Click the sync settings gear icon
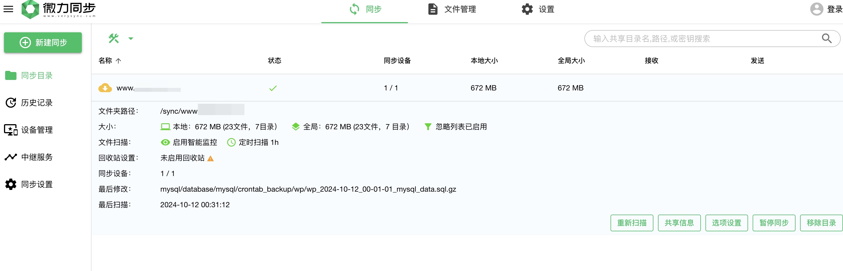Screen dimensions: 843x271 tap(11, 185)
